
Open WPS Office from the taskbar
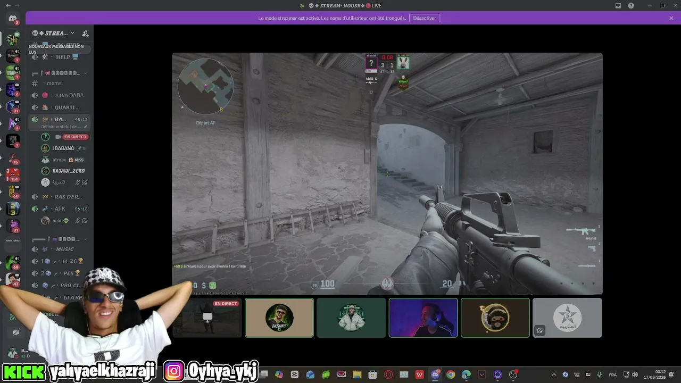coord(420,374)
